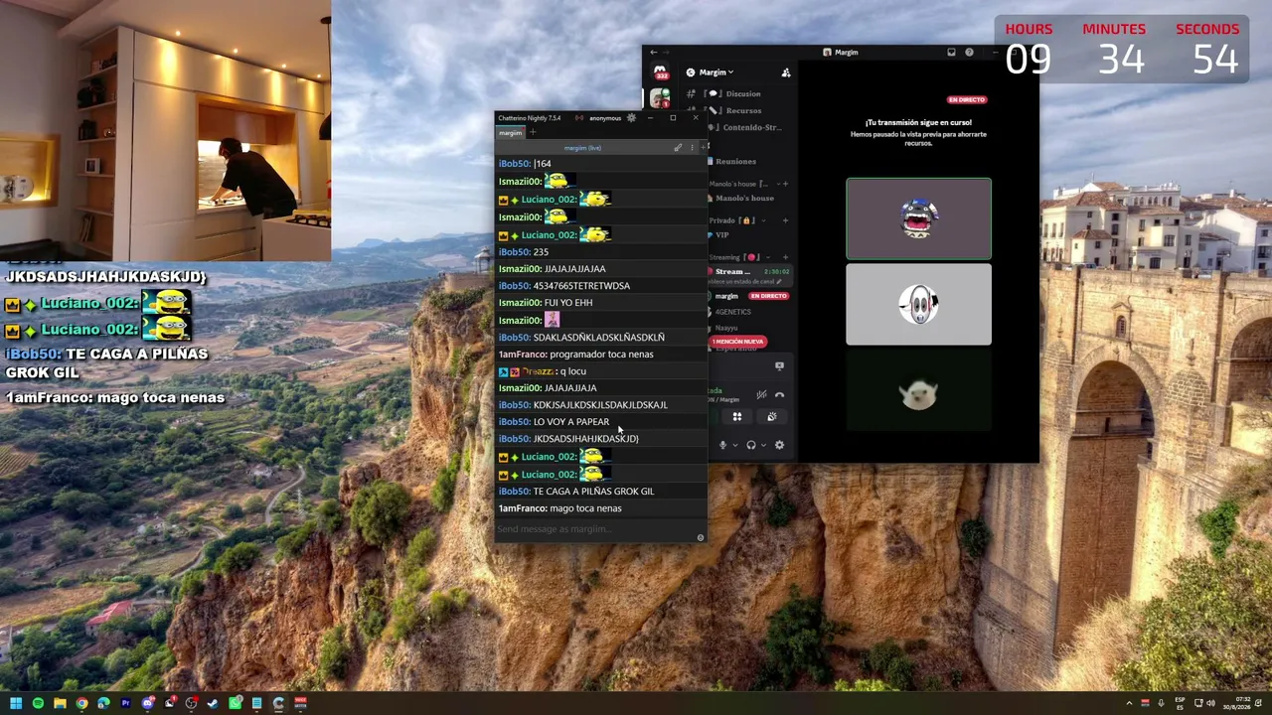The height and width of the screenshot is (715, 1272).
Task: Toggle noise suppression in Discord voice panel
Action: [761, 395]
